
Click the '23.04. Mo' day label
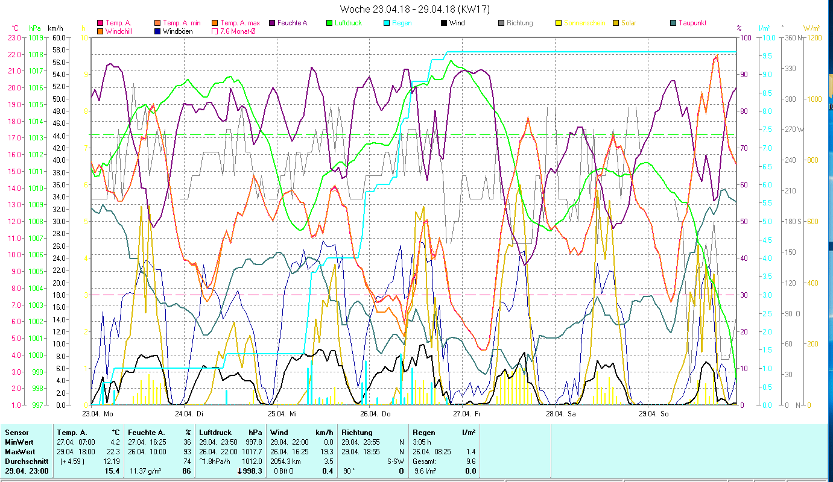[x=97, y=413]
